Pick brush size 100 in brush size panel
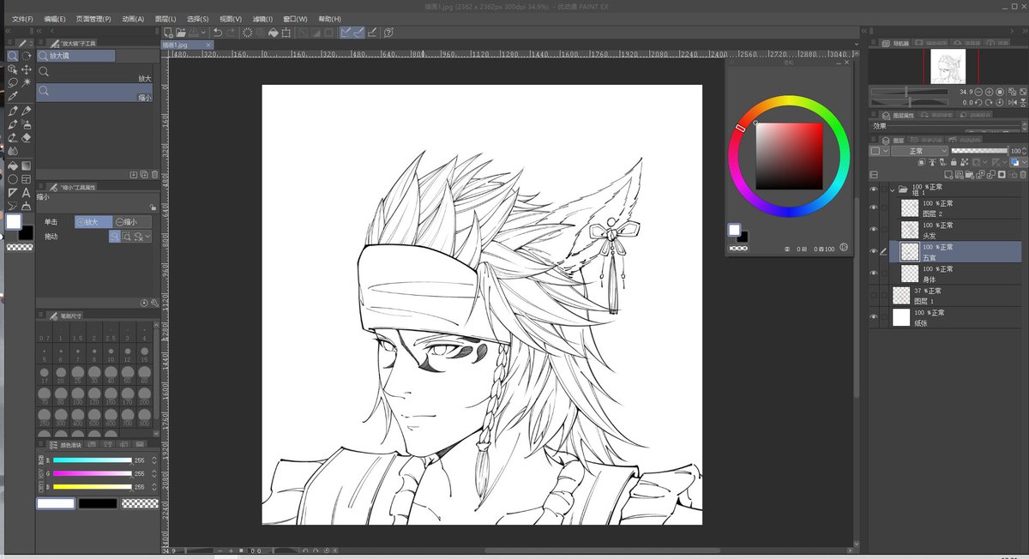This screenshot has height=559, width=1029. pyautogui.click(x=78, y=396)
